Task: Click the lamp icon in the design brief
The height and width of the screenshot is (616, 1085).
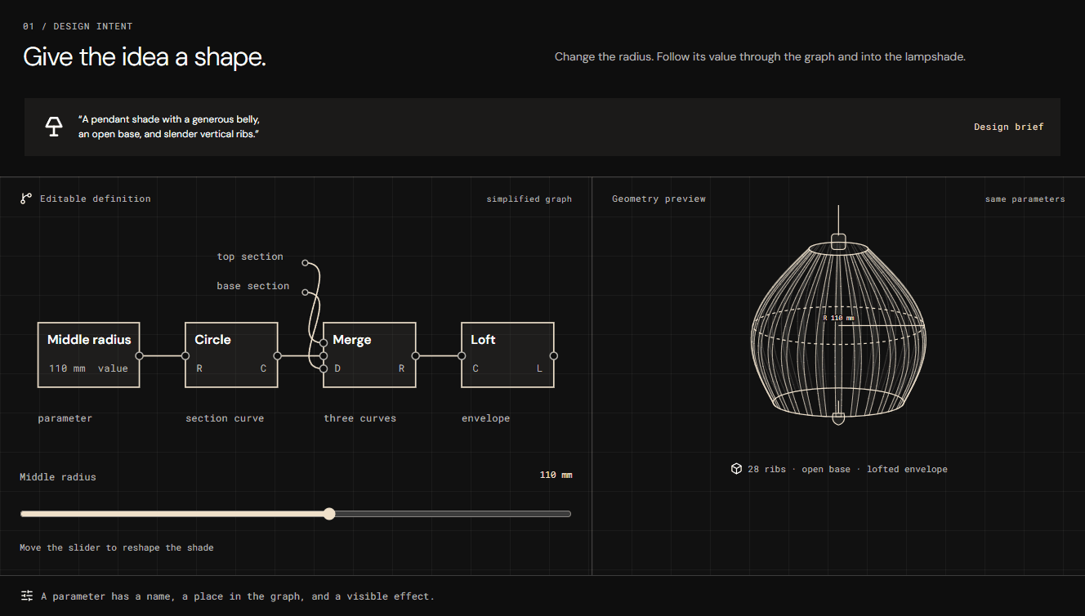Action: point(54,127)
